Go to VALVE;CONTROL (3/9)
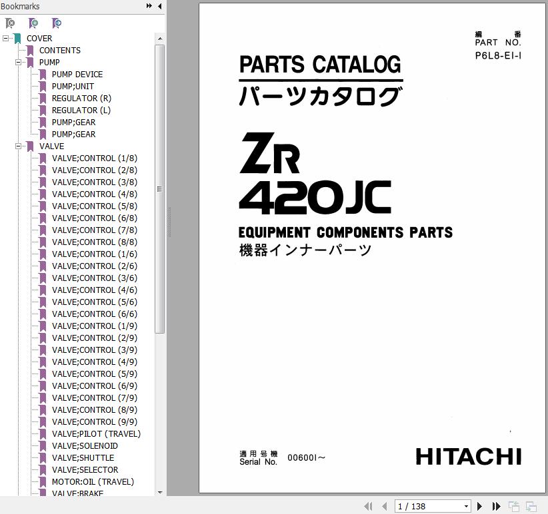 pos(95,350)
